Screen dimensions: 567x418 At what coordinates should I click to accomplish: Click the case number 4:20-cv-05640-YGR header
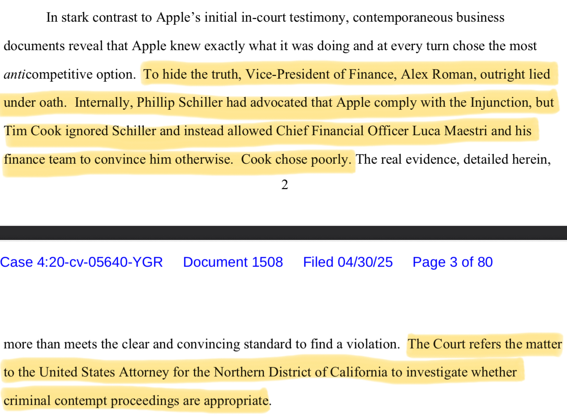81,262
